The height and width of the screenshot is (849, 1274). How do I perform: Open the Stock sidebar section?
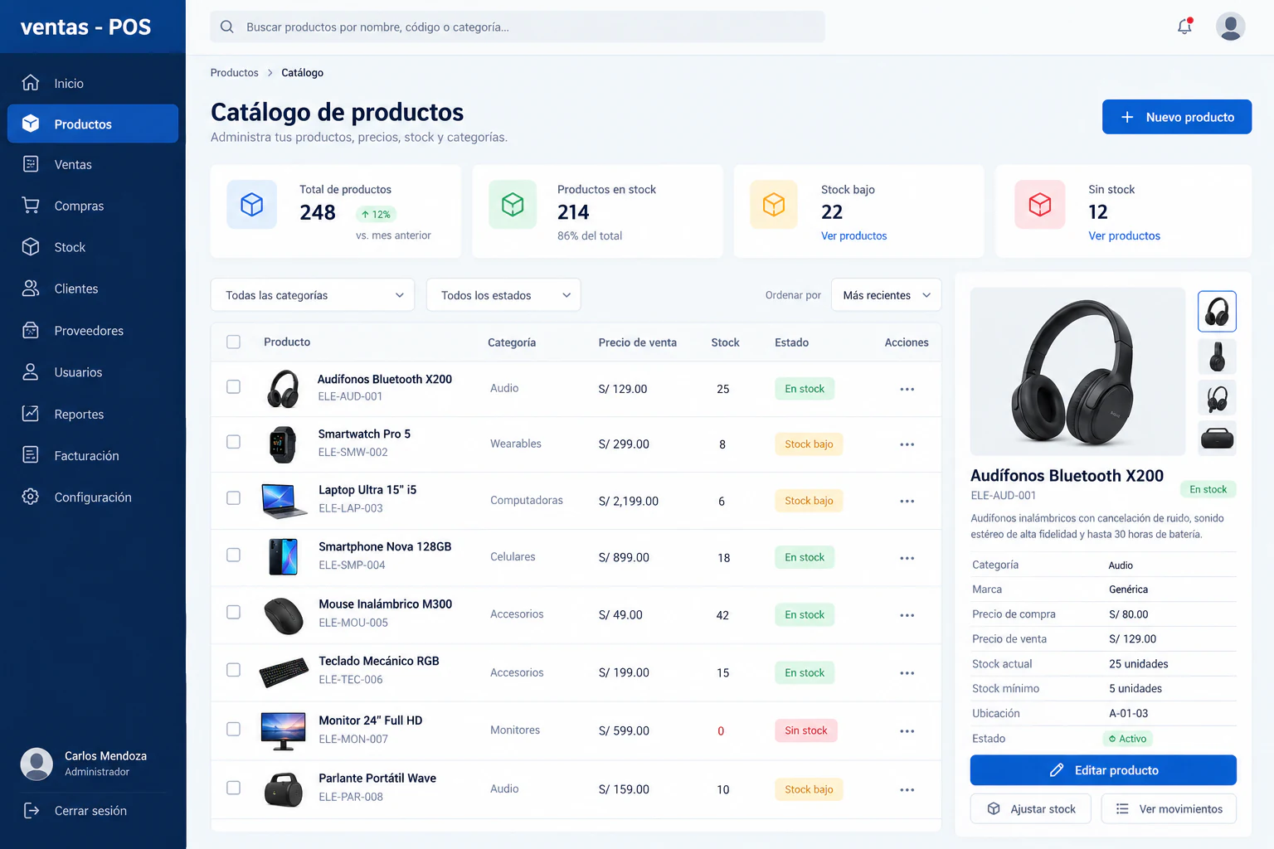pos(93,247)
